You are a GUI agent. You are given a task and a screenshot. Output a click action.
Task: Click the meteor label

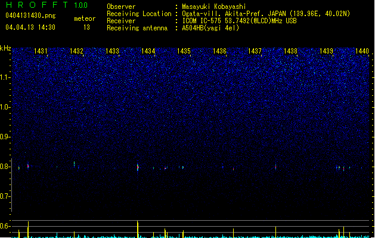[85, 18]
